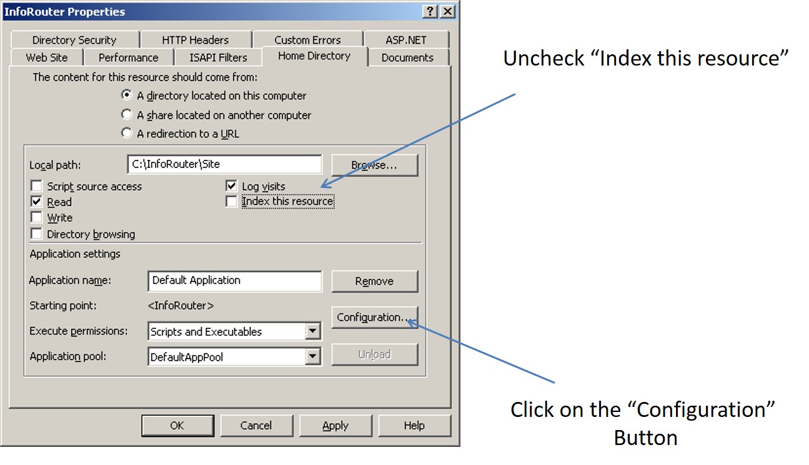The image size is (809, 465).
Task: Click the Help button
Action: [x=414, y=426]
